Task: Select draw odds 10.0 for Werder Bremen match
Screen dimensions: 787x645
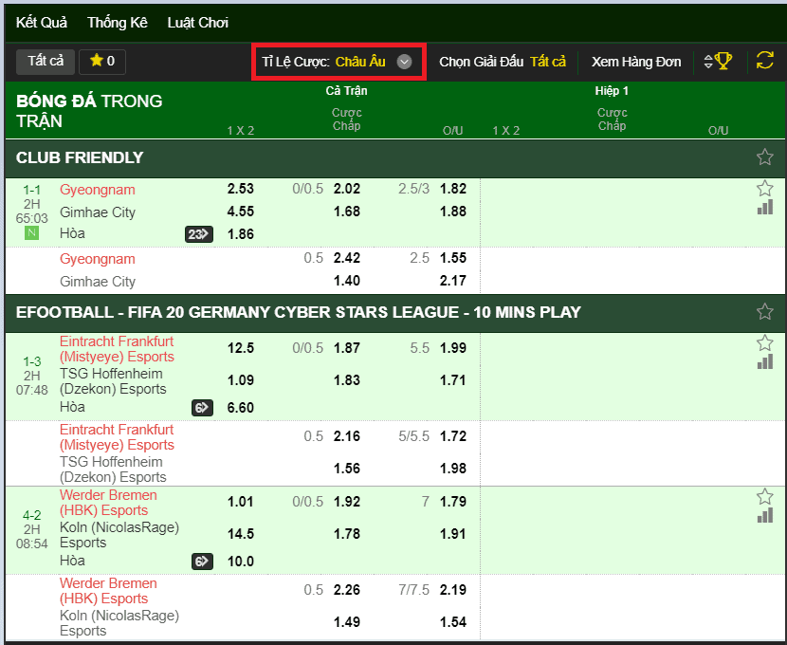Action: pyautogui.click(x=241, y=562)
